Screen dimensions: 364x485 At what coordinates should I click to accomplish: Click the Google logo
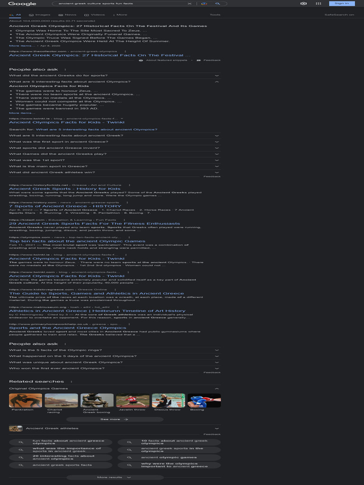coord(22,4)
